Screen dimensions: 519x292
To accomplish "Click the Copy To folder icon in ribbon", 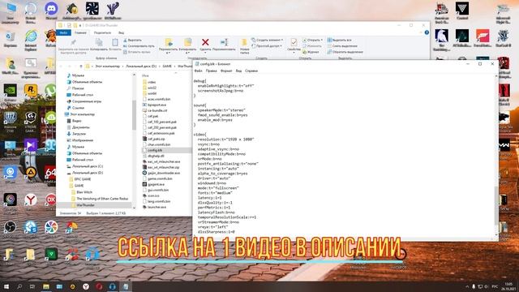I will pos(187,43).
